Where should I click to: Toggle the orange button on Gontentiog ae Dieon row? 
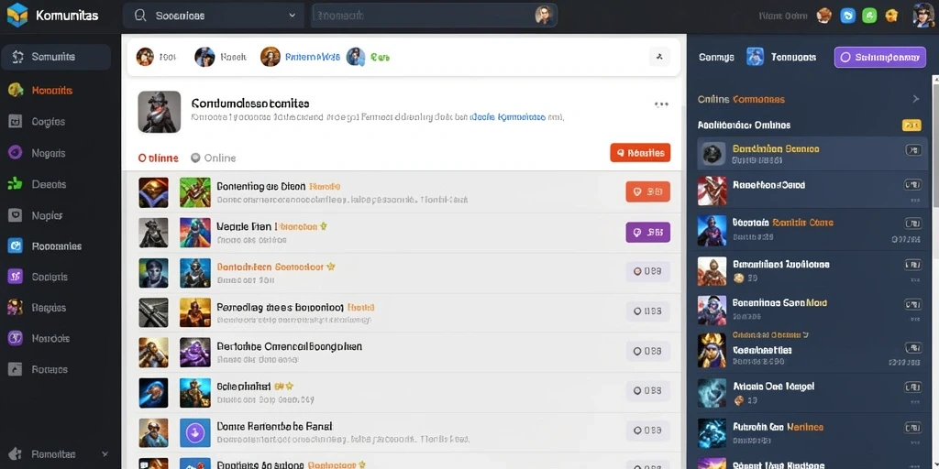[648, 191]
